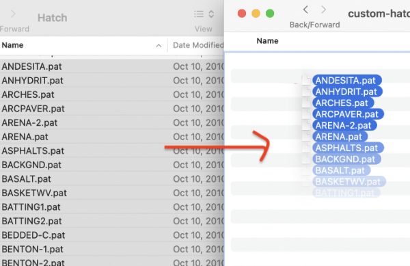Select ASPHALTS.pat in Hatch window
Viewport: 410px width, 266px height.
coord(33,150)
